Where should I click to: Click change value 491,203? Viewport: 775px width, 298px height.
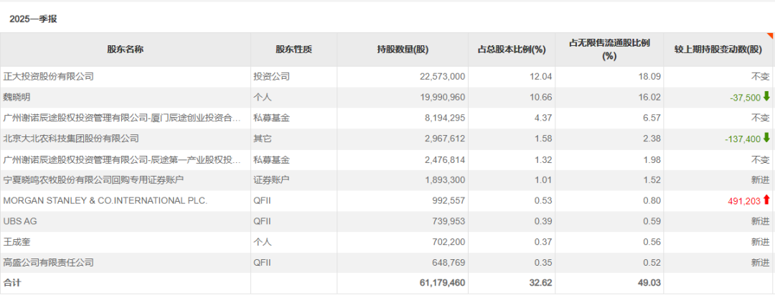tap(744, 201)
